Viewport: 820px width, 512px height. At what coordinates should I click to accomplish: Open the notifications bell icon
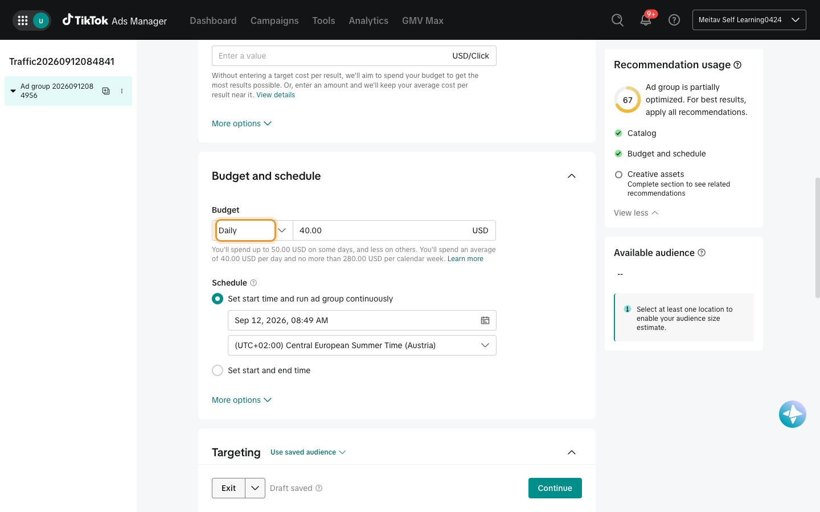(646, 20)
